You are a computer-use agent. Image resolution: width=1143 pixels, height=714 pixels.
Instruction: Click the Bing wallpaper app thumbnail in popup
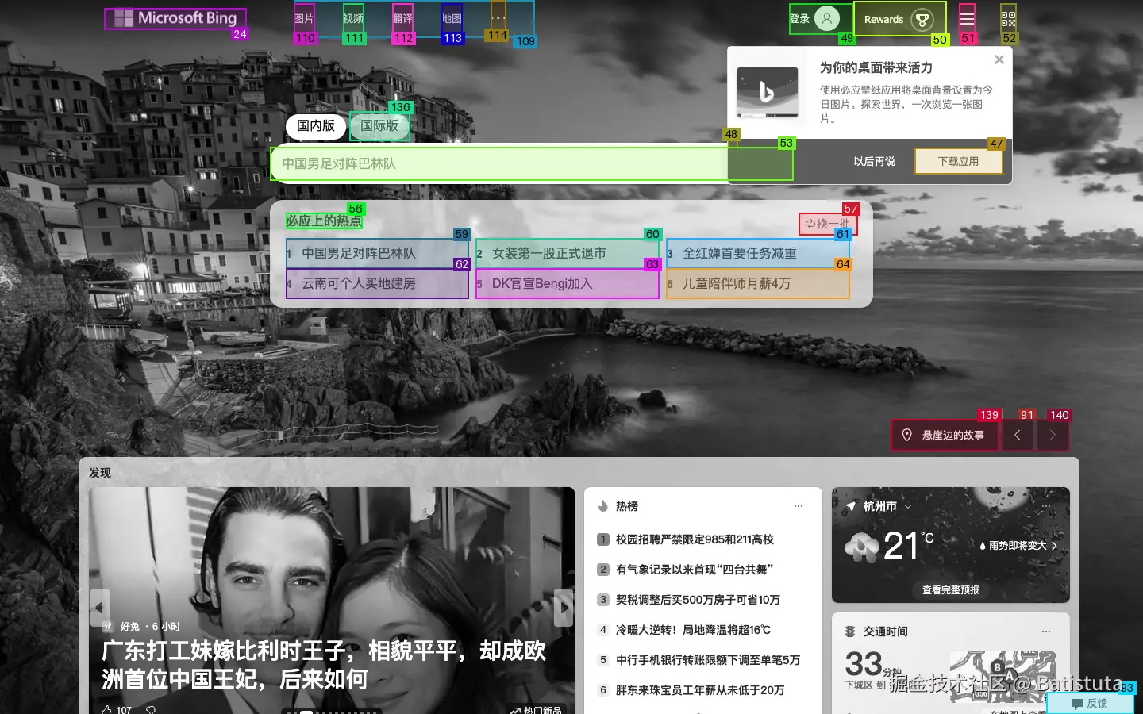click(x=768, y=92)
